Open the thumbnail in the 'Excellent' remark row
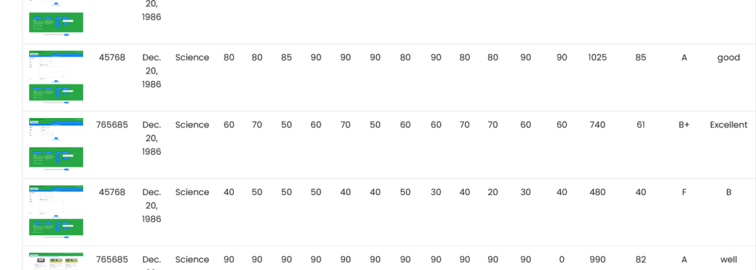Image resolution: width=756 pixels, height=270 pixels. [x=56, y=144]
